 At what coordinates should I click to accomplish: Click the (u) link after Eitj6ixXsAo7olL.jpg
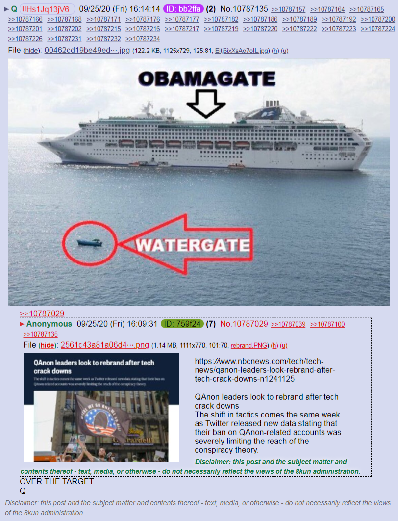[x=284, y=51]
